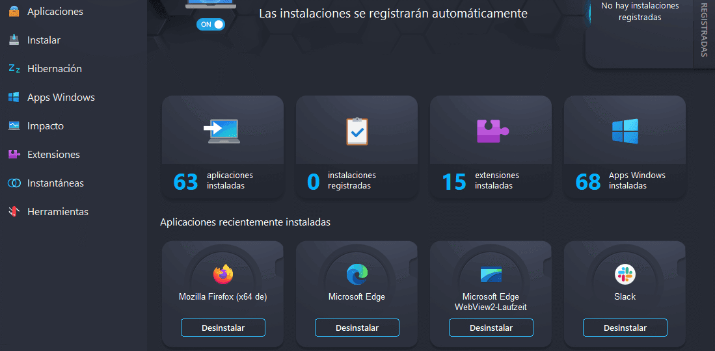The width and height of the screenshot is (715, 351).
Task: Click the Impacto monitor icon
Action: point(14,126)
